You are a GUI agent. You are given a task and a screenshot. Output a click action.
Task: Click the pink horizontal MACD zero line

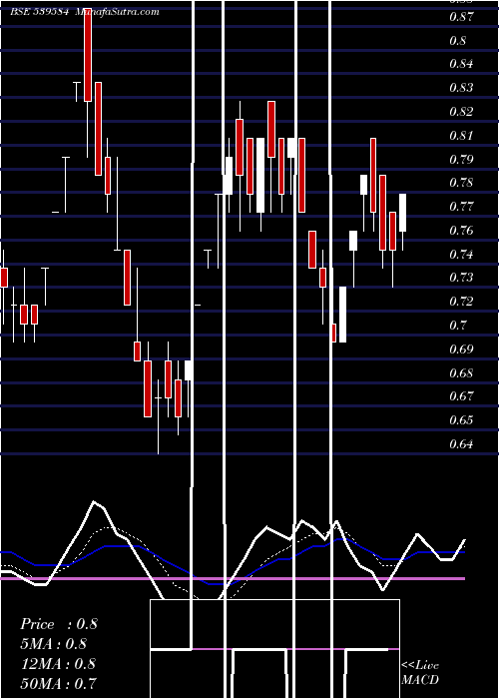pyautogui.click(x=233, y=578)
